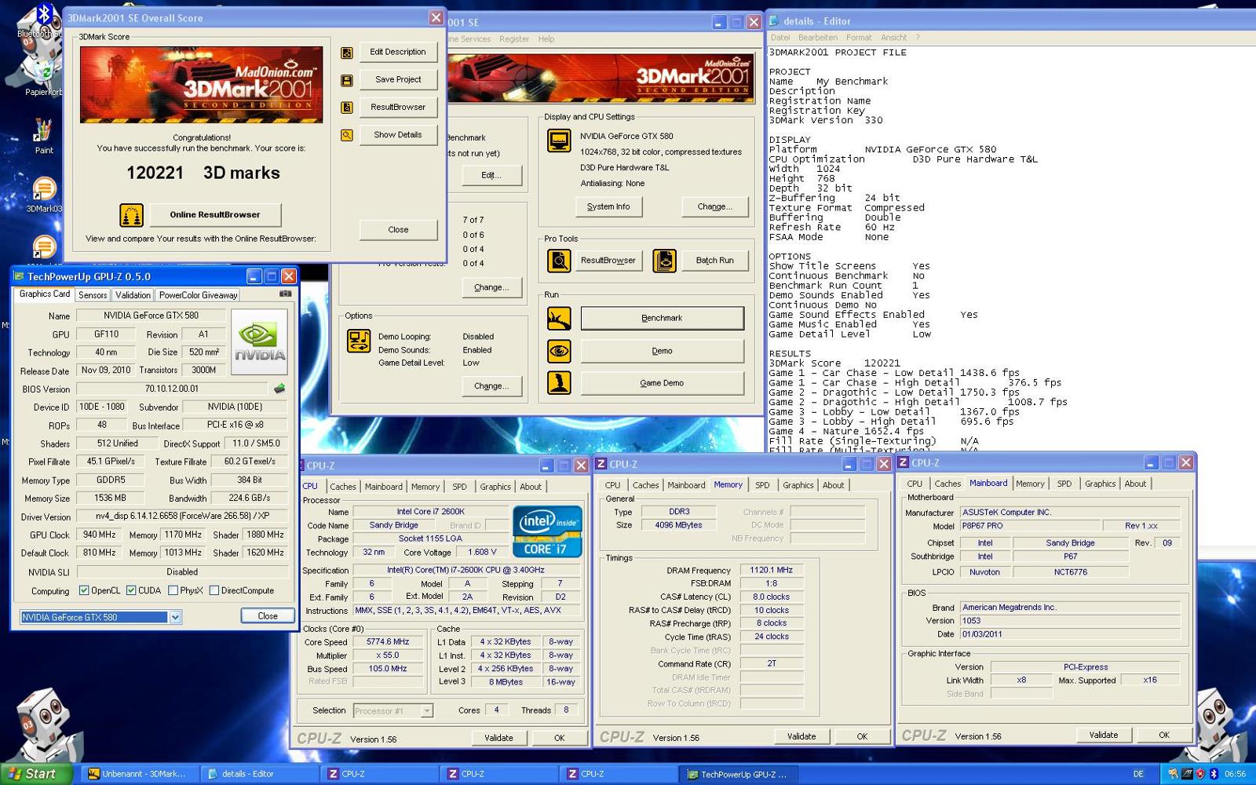Image resolution: width=1256 pixels, height=785 pixels.
Task: Toggle the DirectCompute checkbox in GPU-Z
Action: point(214,590)
